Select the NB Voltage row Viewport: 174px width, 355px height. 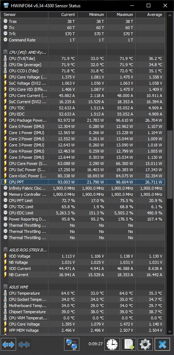[x=83, y=262]
